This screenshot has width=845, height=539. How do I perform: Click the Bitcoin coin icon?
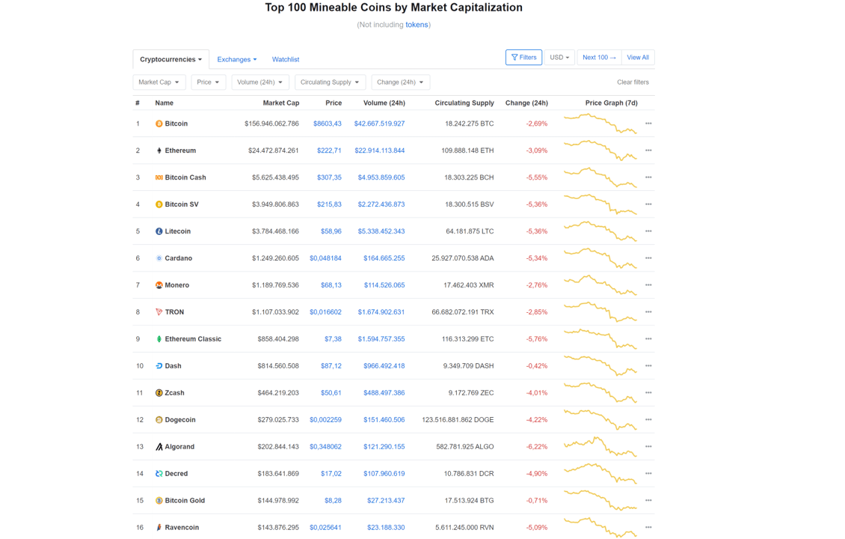click(159, 124)
